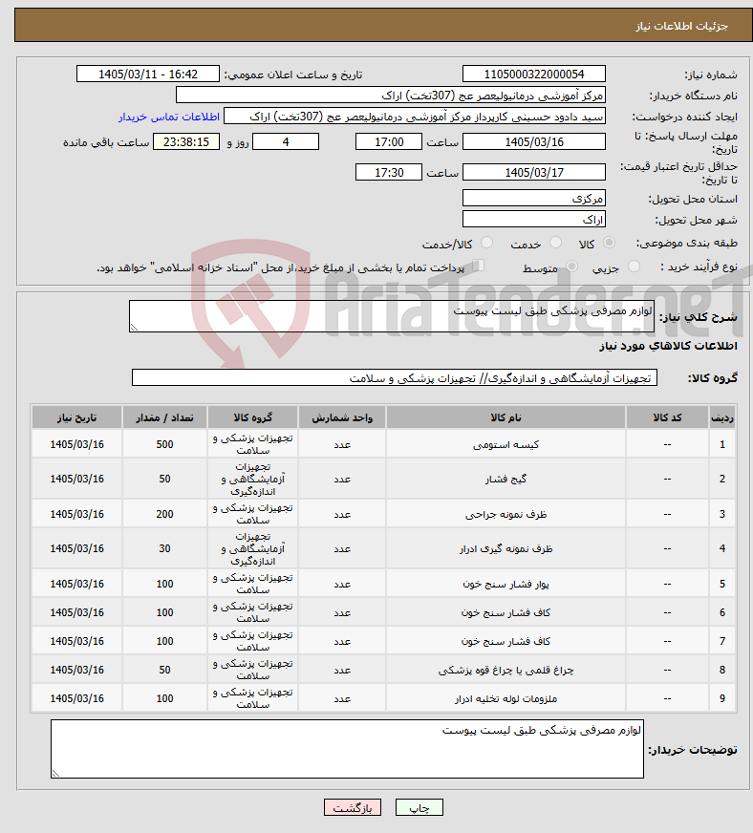753x833 pixels.
Task: Select item ملزومات لوله تخلیه ادرار
Action: pyautogui.click(x=506, y=698)
